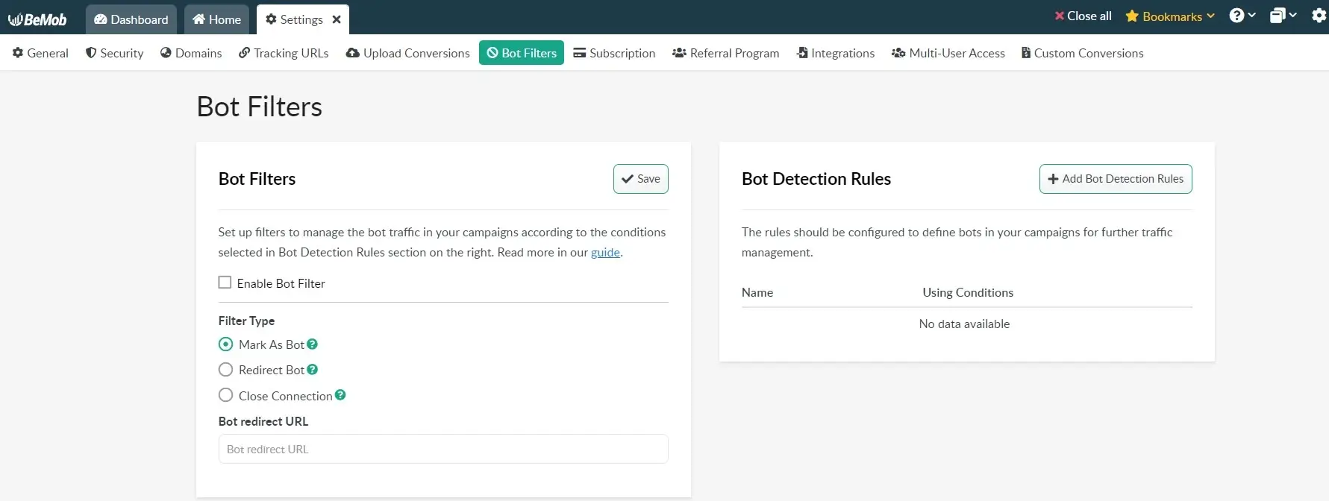
Task: Click help icon next to Mark As Bot
Action: [313, 344]
